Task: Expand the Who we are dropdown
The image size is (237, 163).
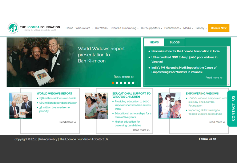Action: (x=84, y=28)
